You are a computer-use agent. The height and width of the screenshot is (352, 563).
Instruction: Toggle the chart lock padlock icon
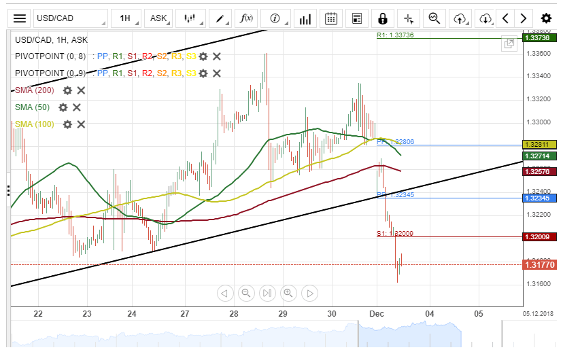tap(383, 18)
